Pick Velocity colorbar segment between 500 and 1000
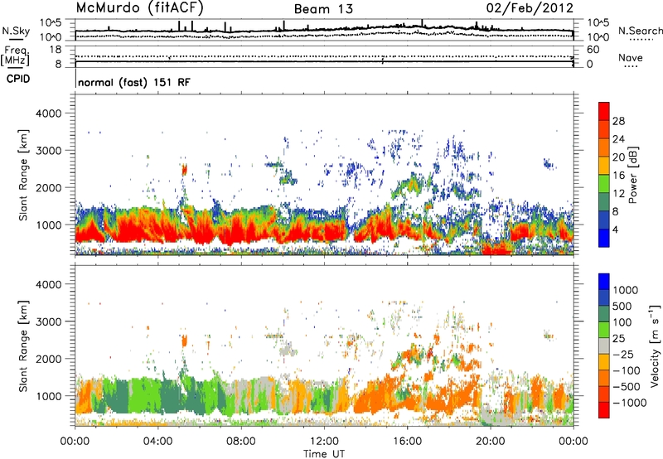The image size is (663, 459). pyautogui.click(x=604, y=297)
